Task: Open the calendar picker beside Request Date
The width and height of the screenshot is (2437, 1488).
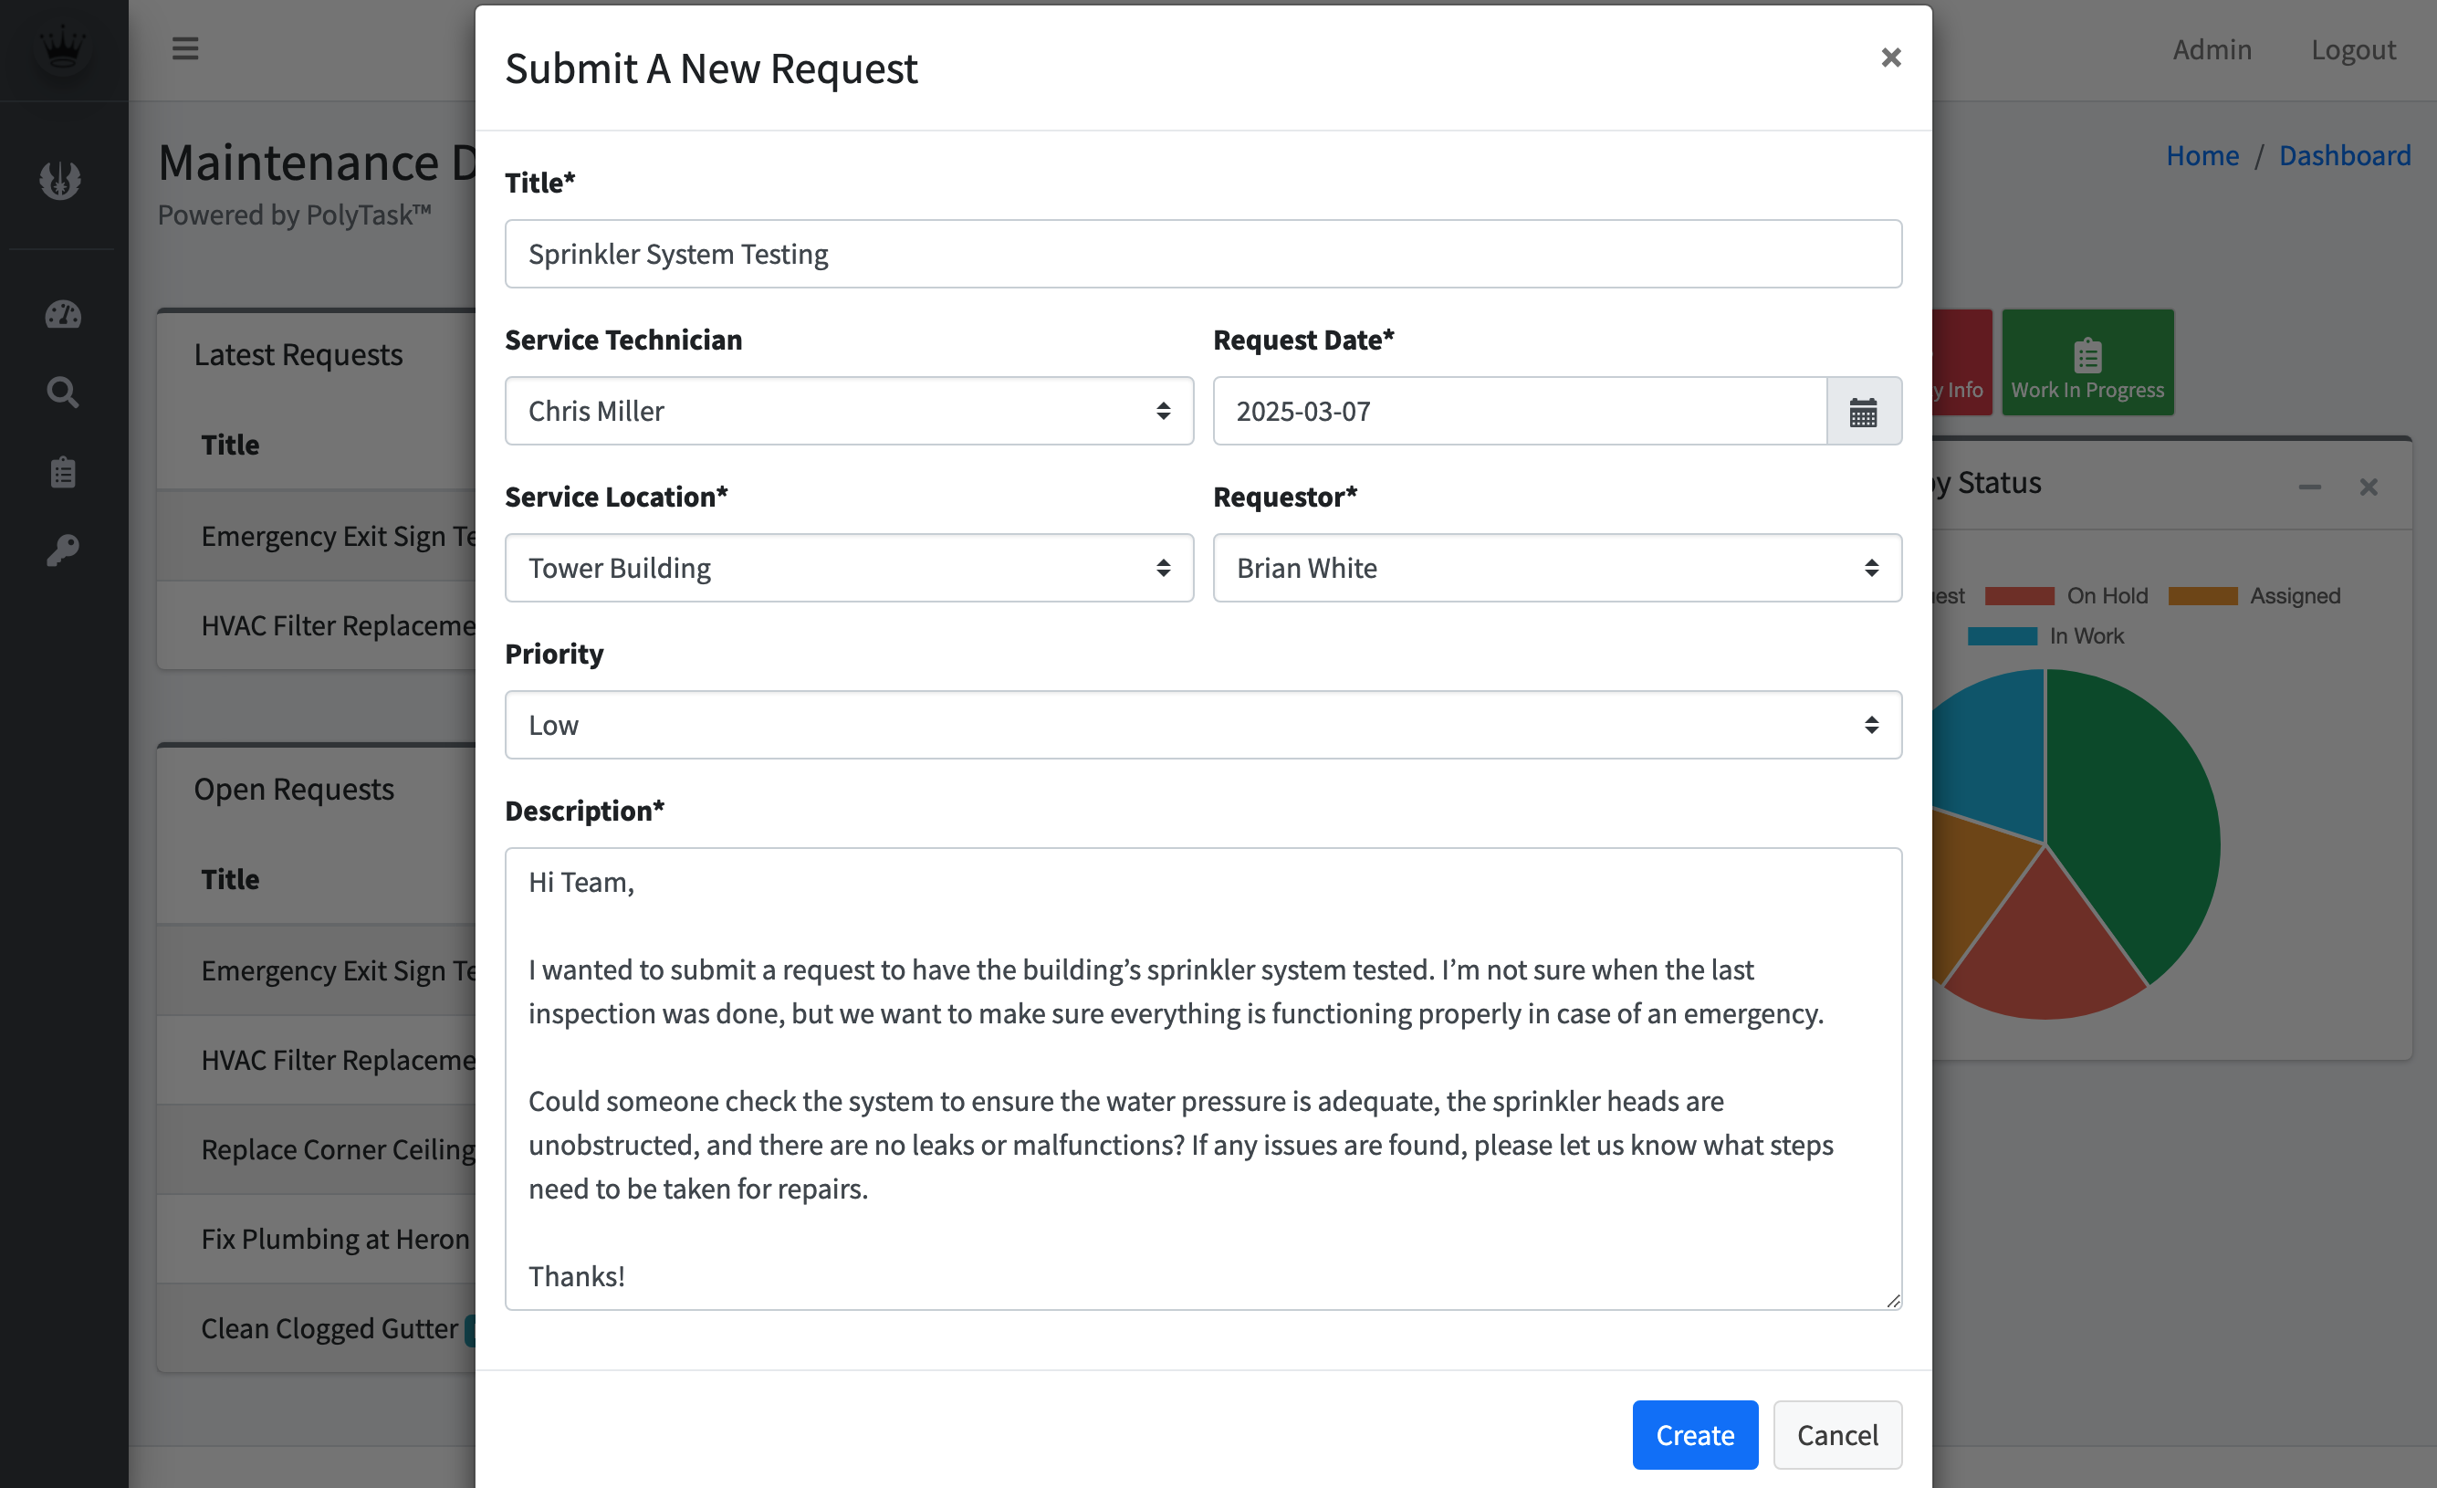Action: (x=1865, y=411)
